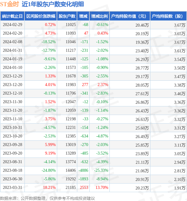Select the 股东户数 column header
Viewport: 187px width, 201px height.
point(67,16)
